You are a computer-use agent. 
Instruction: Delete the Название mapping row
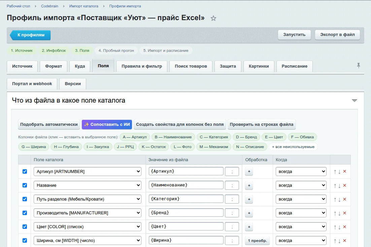(x=344, y=185)
